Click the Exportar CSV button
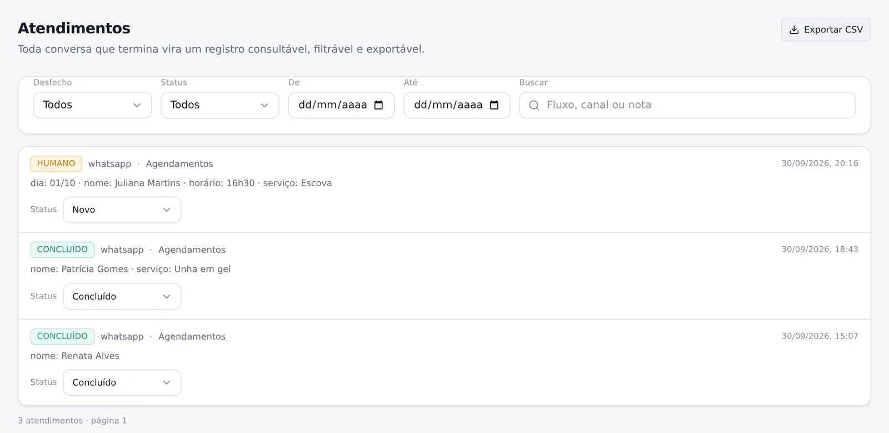The width and height of the screenshot is (889, 433). coord(826,29)
